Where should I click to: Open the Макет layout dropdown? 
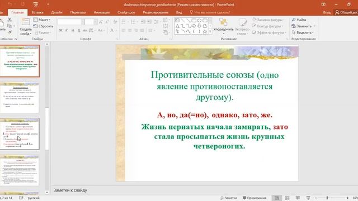42,20
